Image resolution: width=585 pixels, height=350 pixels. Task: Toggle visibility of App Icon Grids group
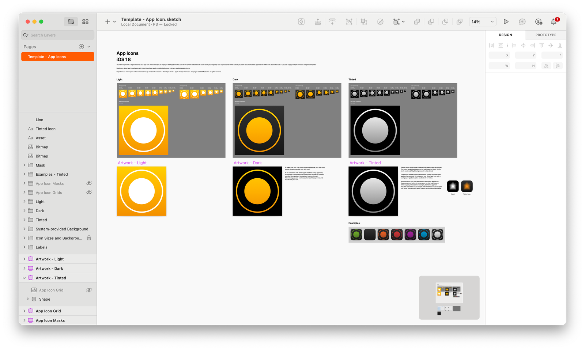tap(89, 193)
